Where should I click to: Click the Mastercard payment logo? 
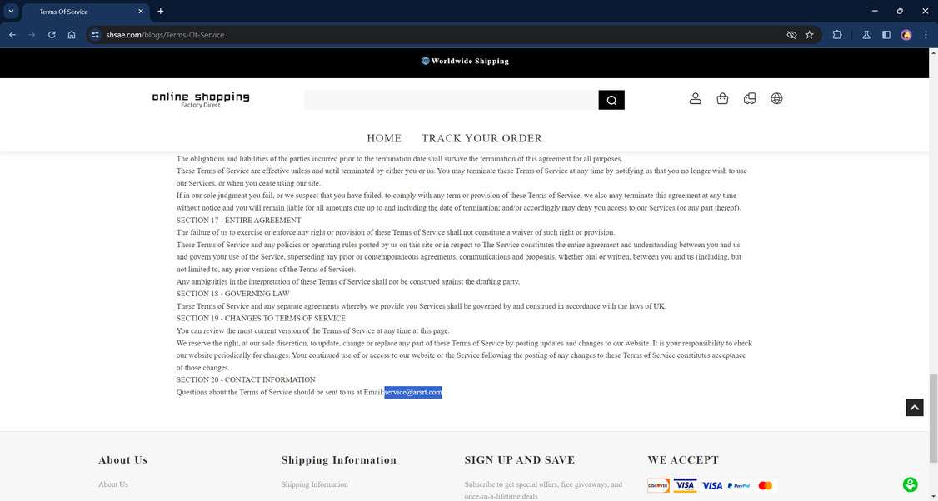[x=765, y=485]
